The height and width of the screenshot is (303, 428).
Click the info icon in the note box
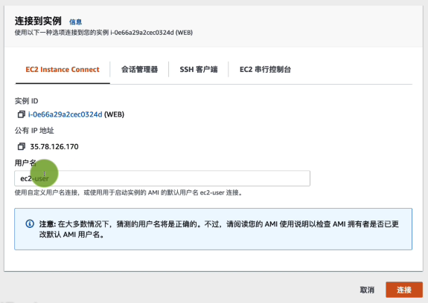tap(30, 224)
